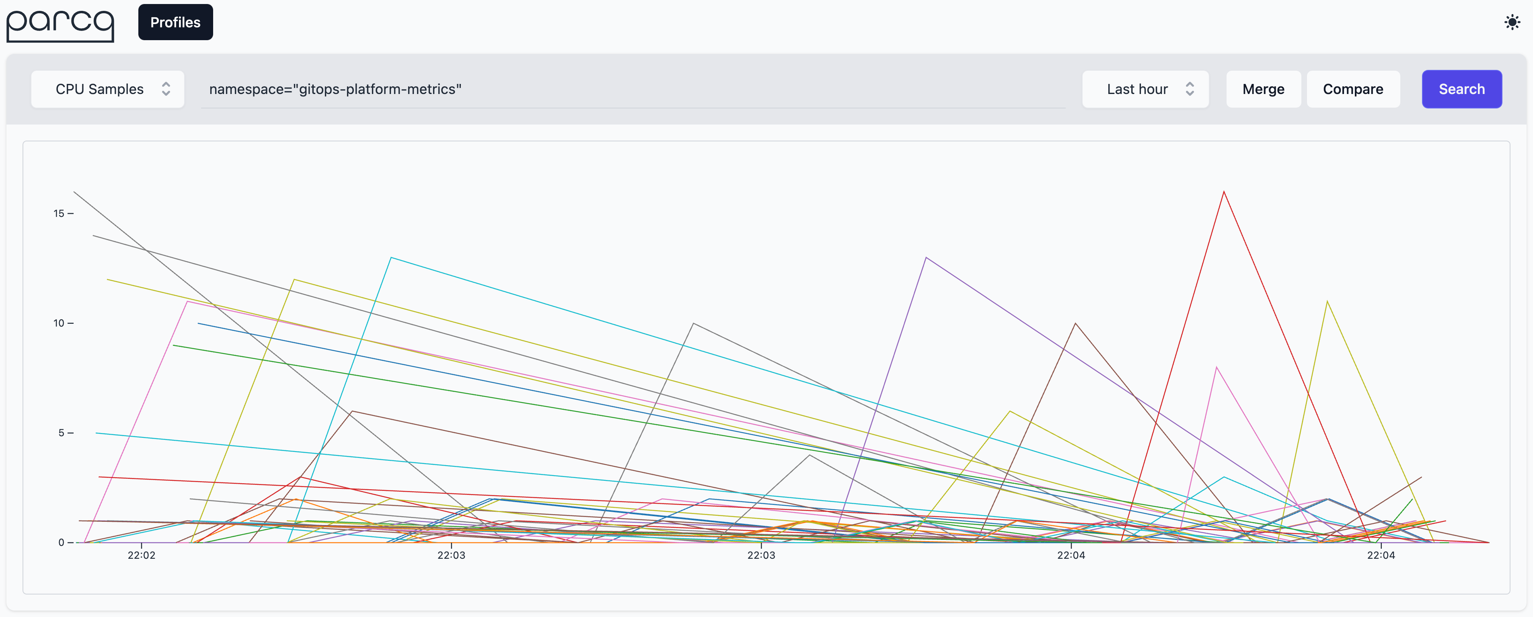1533x617 pixels.
Task: Click the Parca logo
Action: pyautogui.click(x=60, y=24)
